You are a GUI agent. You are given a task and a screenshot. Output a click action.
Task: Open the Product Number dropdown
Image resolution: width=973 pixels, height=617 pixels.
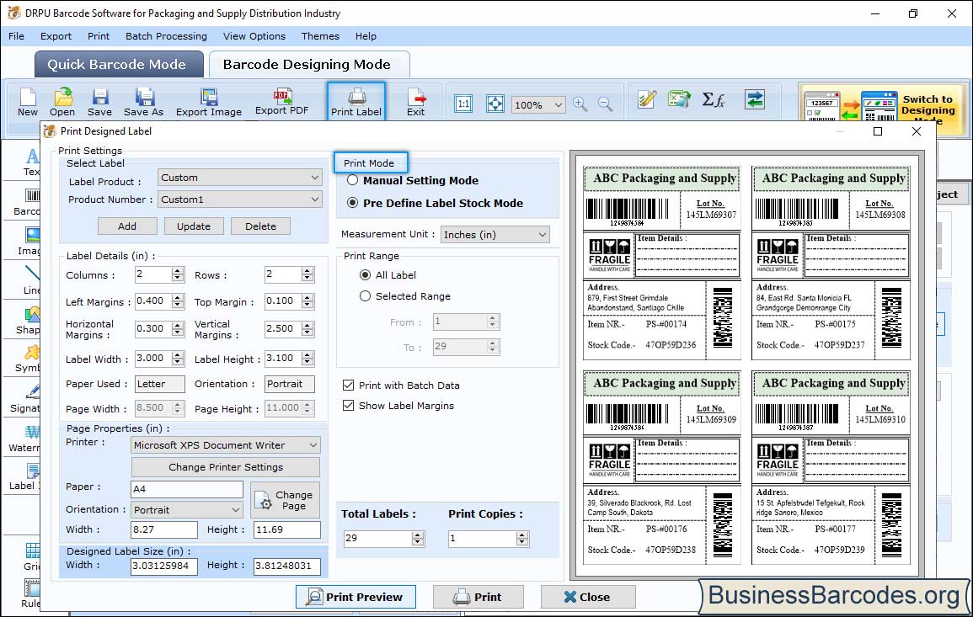(x=239, y=199)
